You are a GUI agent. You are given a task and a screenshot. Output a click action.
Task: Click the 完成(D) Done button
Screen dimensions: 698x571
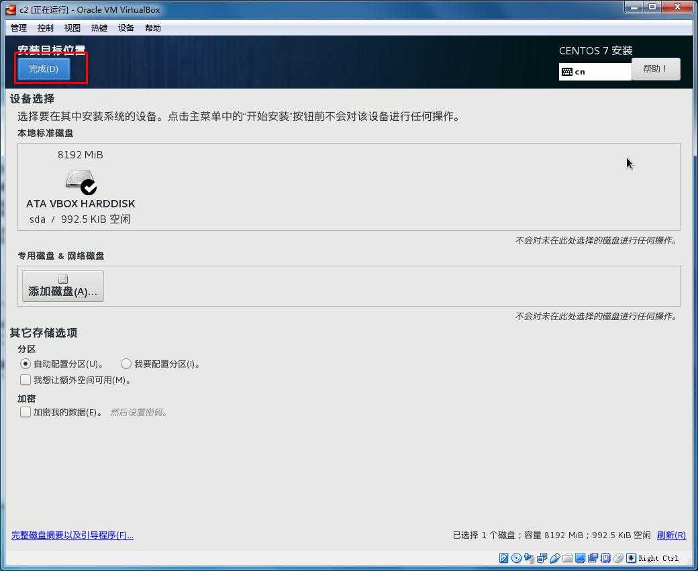point(44,69)
